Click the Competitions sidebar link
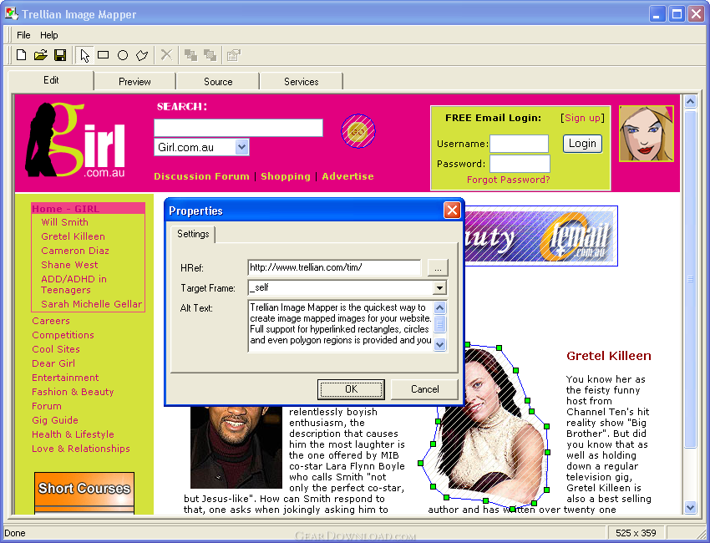 [x=63, y=335]
